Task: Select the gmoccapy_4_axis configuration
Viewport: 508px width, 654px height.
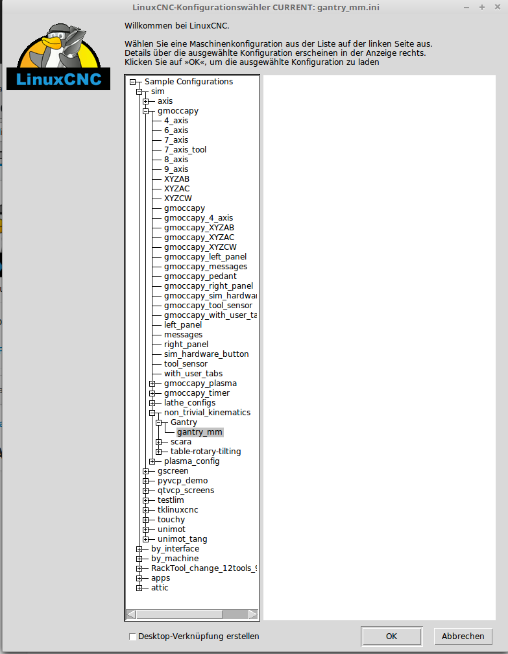Action: click(199, 218)
